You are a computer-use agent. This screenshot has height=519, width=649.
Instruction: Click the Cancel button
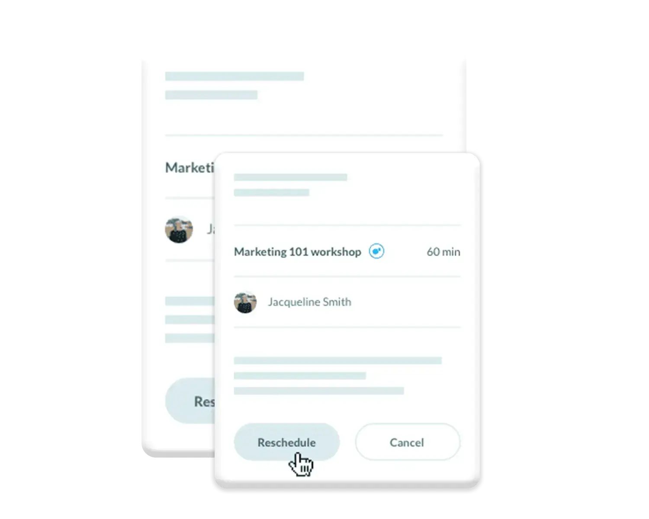[407, 442]
